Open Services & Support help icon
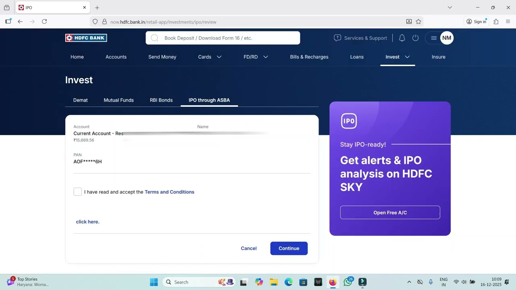Viewport: 516px width, 290px height. coord(337,38)
